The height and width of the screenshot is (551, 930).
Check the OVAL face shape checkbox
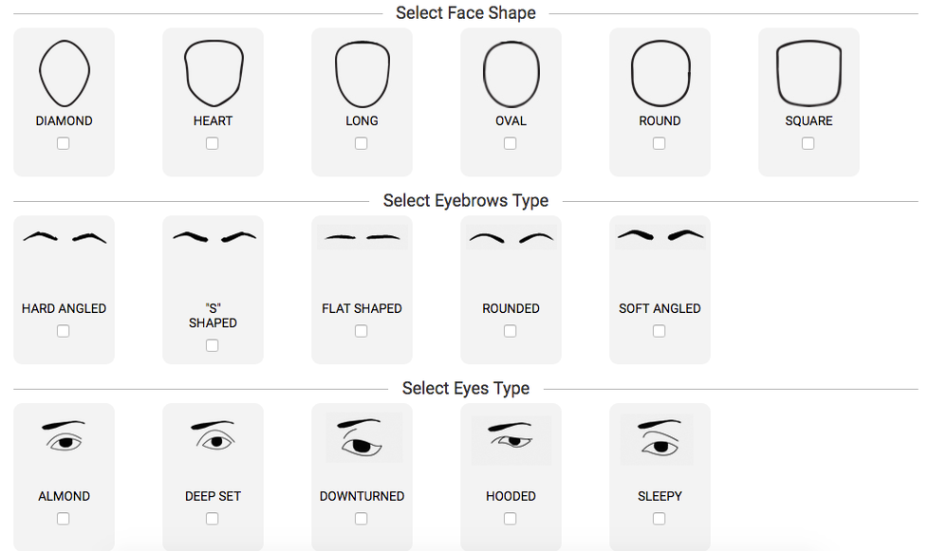tap(511, 143)
